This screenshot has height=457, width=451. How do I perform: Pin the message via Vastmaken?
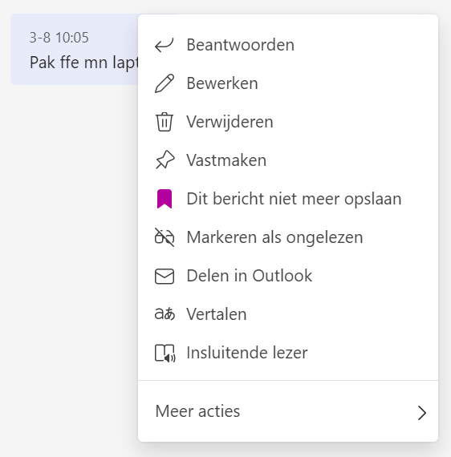(288, 160)
